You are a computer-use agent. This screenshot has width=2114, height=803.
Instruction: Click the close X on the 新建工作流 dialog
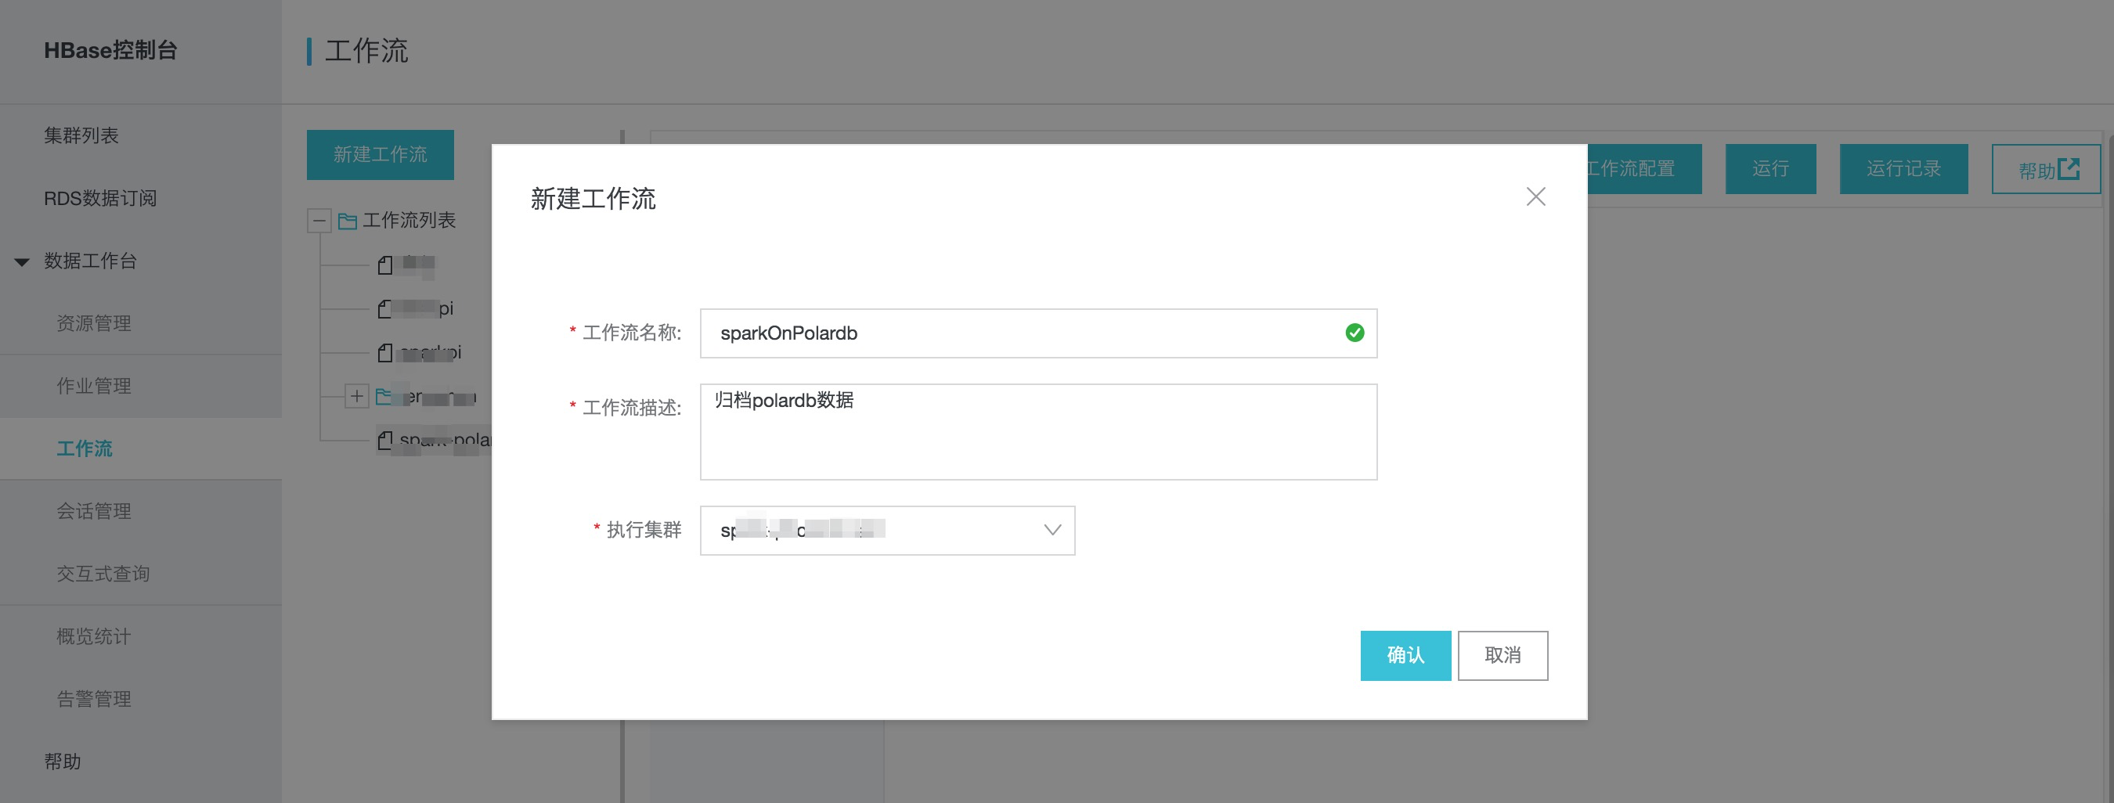coord(1536,197)
